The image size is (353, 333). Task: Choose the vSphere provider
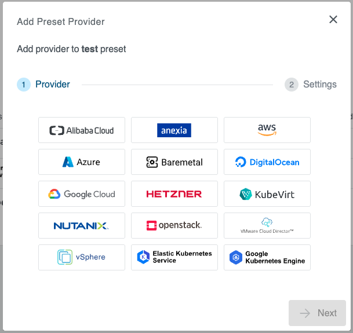82,257
